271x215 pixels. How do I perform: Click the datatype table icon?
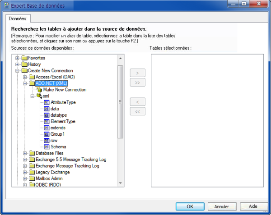(x=47, y=115)
